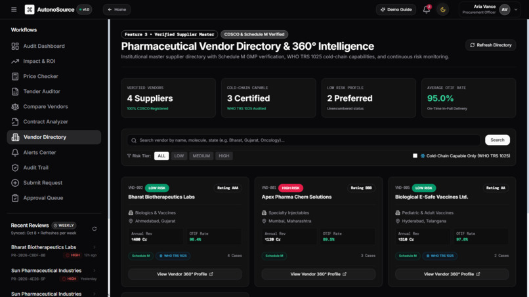Image resolution: width=529 pixels, height=297 pixels.
Task: Click the Low Risk Profile 2 Preferred card
Action: pos(368,98)
